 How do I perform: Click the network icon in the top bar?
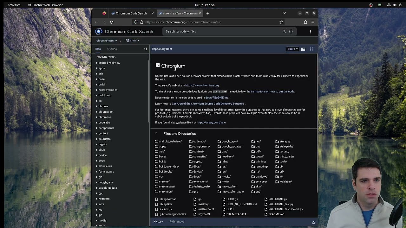click(389, 5)
